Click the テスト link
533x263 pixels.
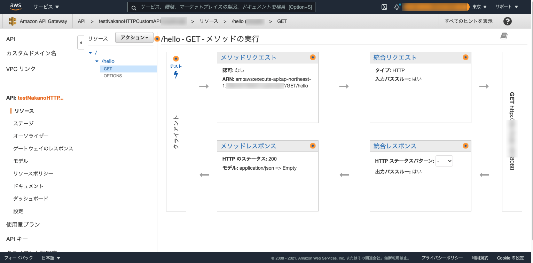[x=176, y=66]
